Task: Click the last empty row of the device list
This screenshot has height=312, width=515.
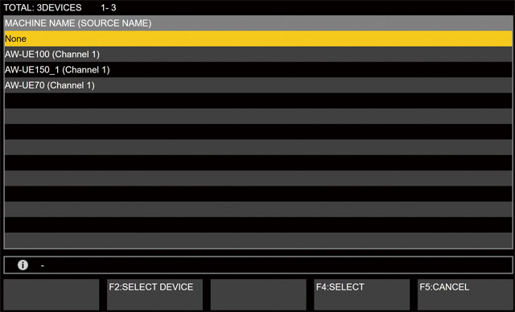Action: 258,240
